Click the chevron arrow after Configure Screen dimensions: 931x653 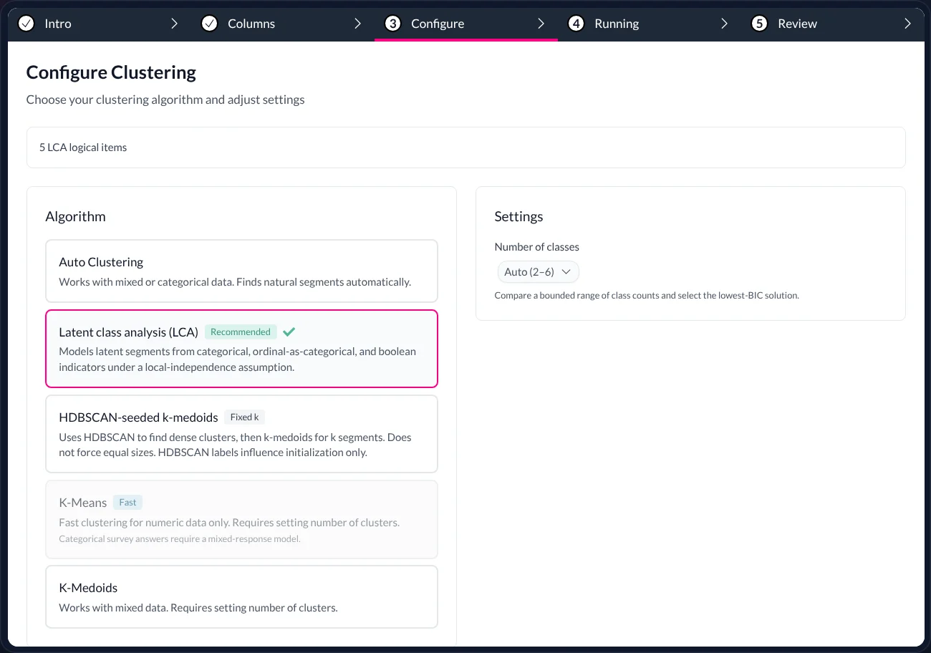coord(541,24)
